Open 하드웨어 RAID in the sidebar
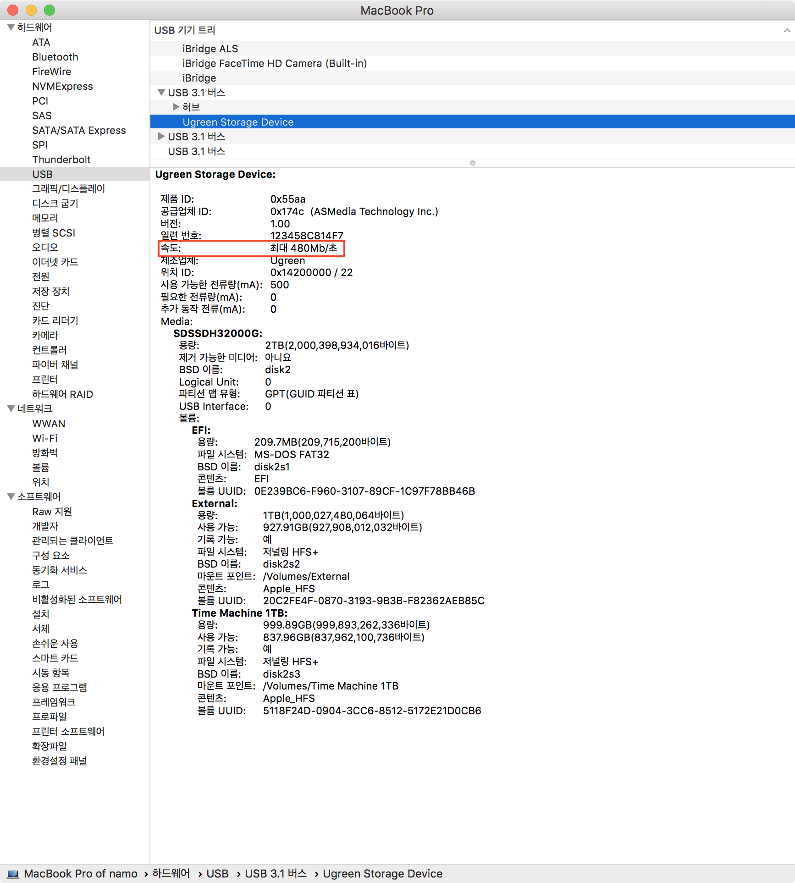Viewport: 795px width, 883px height. tap(62, 394)
